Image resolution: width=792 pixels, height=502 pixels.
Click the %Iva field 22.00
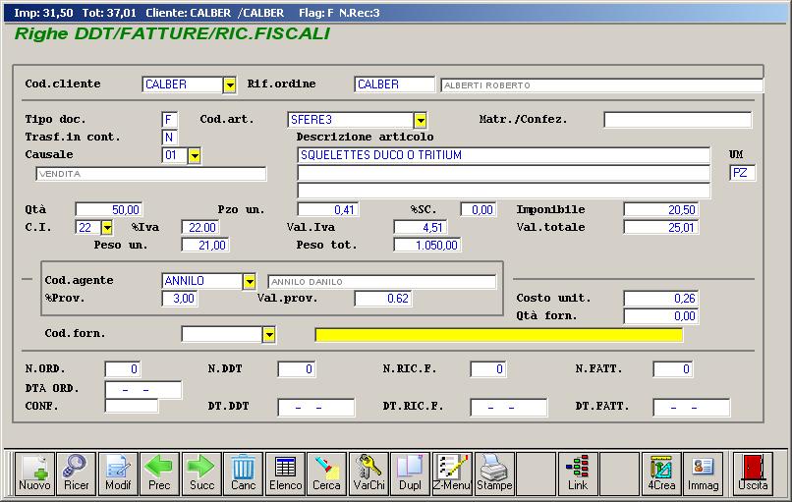(x=200, y=227)
